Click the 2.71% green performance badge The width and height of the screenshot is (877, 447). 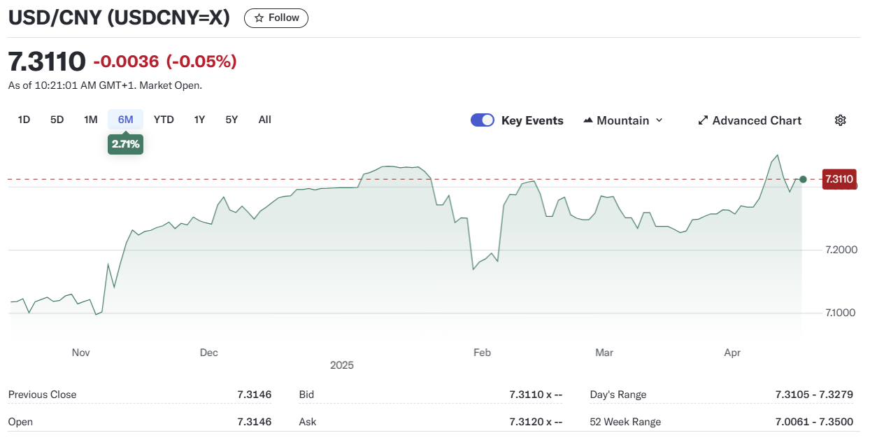125,144
